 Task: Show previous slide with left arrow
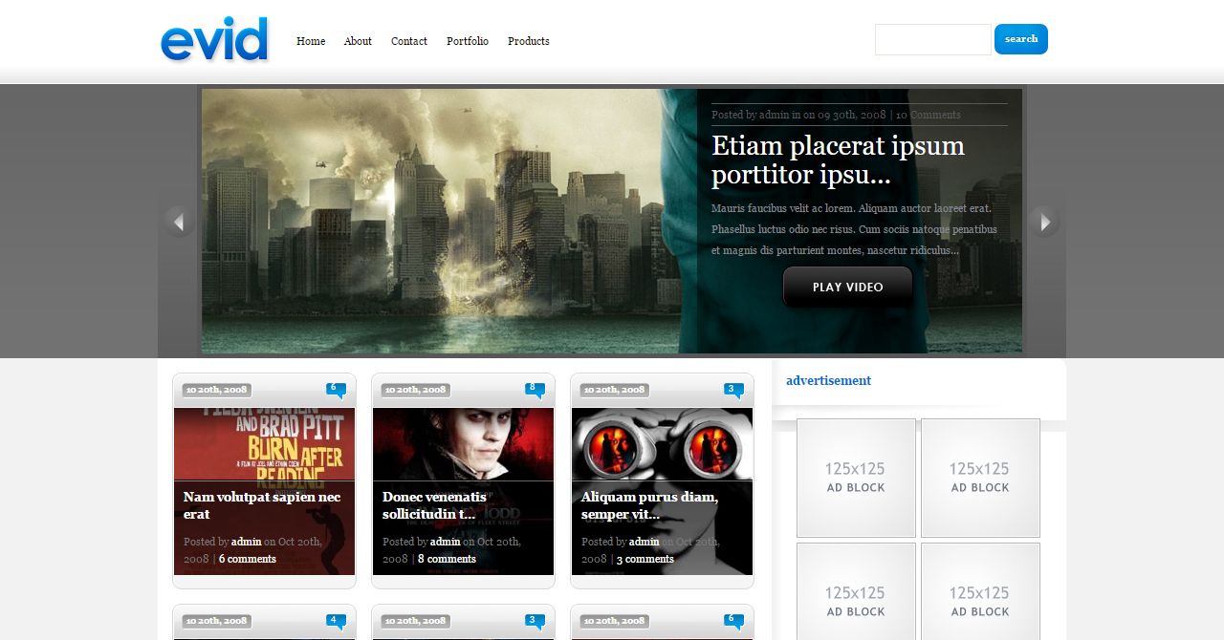(x=178, y=222)
